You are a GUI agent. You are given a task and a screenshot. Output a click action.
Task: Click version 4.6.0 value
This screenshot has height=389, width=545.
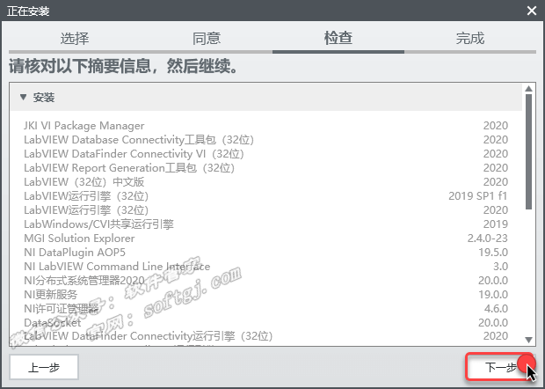coord(496,309)
